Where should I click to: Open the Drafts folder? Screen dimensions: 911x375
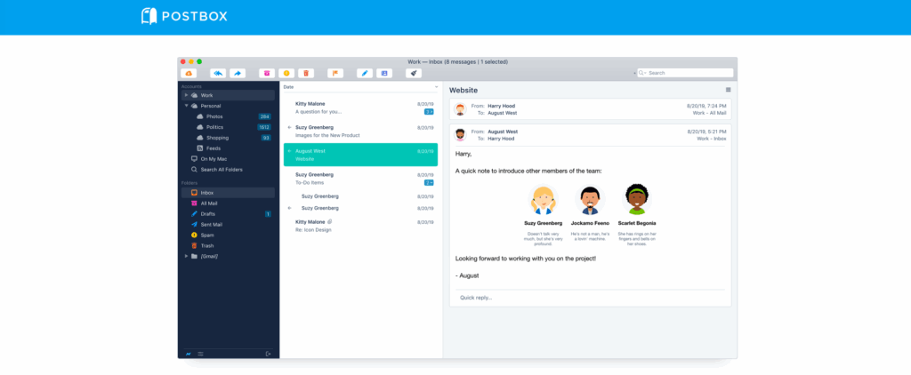[x=208, y=214]
